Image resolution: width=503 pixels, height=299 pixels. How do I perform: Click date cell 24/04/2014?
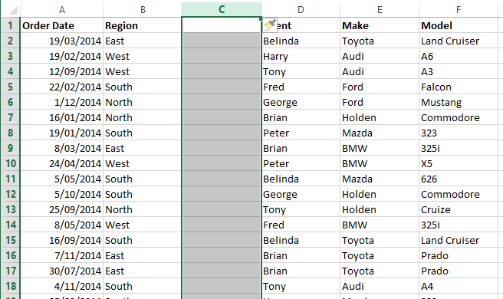[62, 163]
